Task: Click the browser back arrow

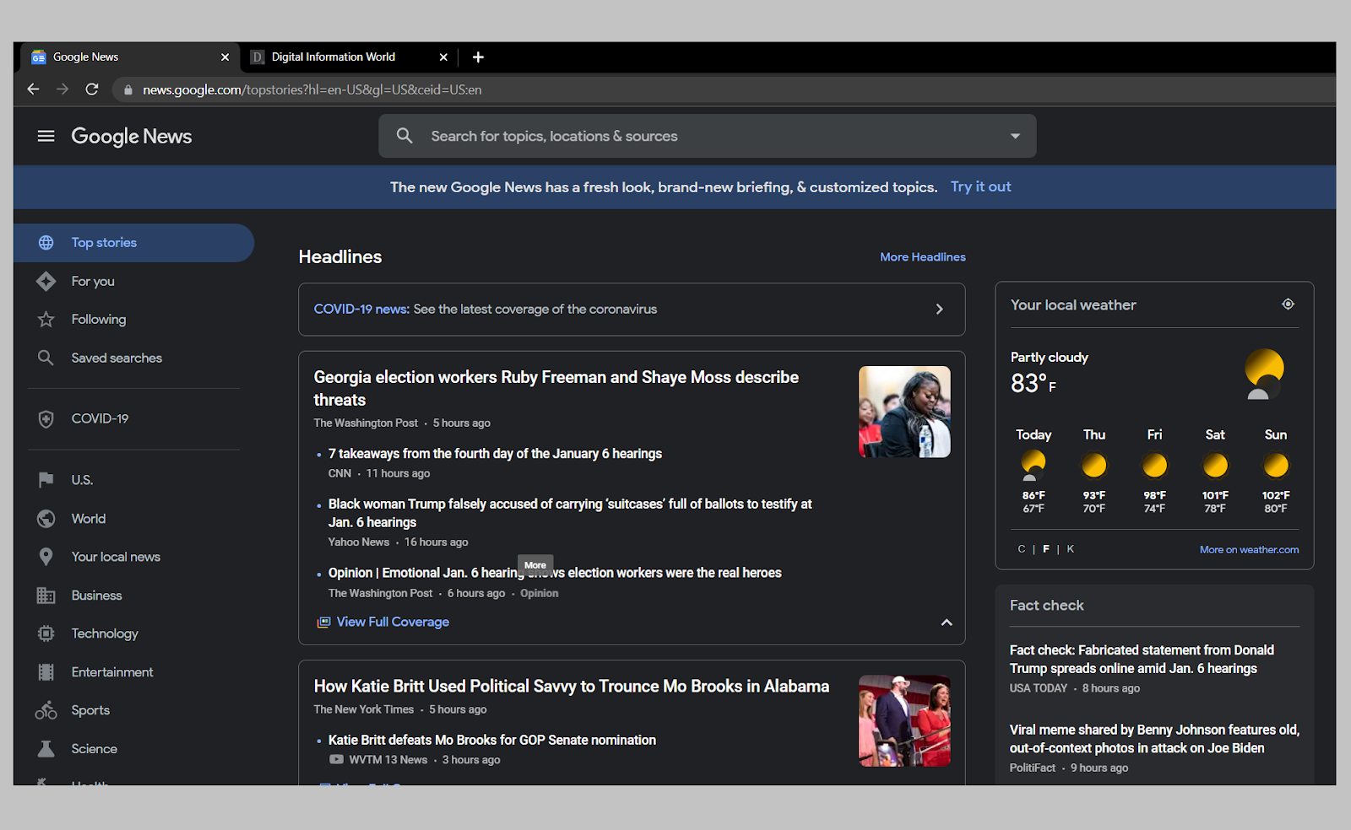Action: coord(33,89)
